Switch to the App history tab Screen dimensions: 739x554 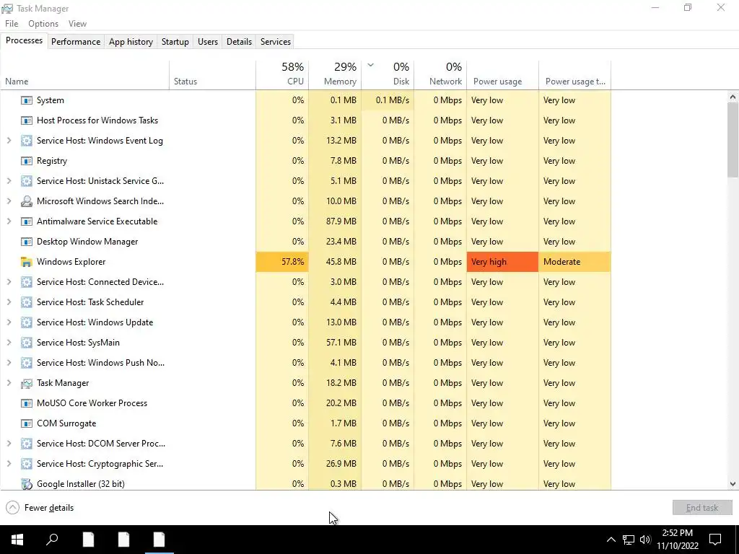131,41
